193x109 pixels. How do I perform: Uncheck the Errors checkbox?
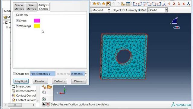[17, 21]
